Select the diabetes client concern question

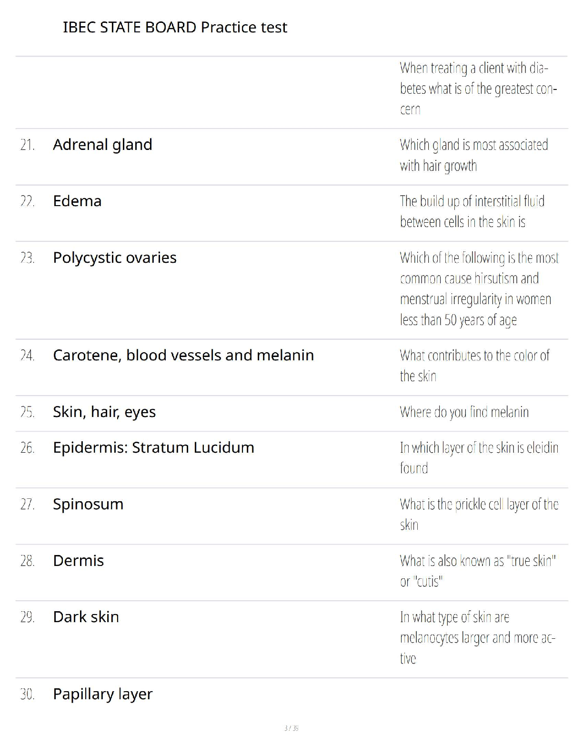pyautogui.click(x=478, y=89)
